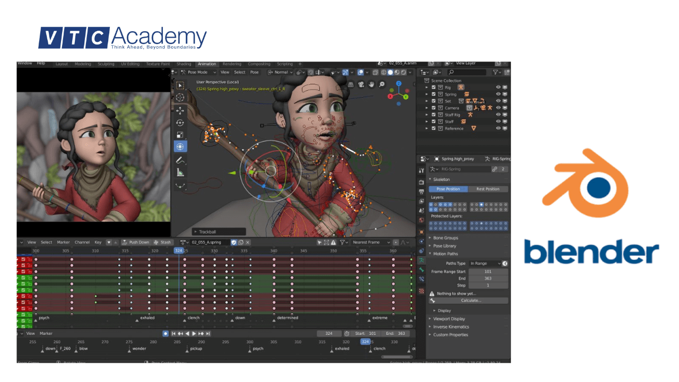Toggle the checkbox for Camera collection
The width and height of the screenshot is (679, 382).
tap(434, 108)
